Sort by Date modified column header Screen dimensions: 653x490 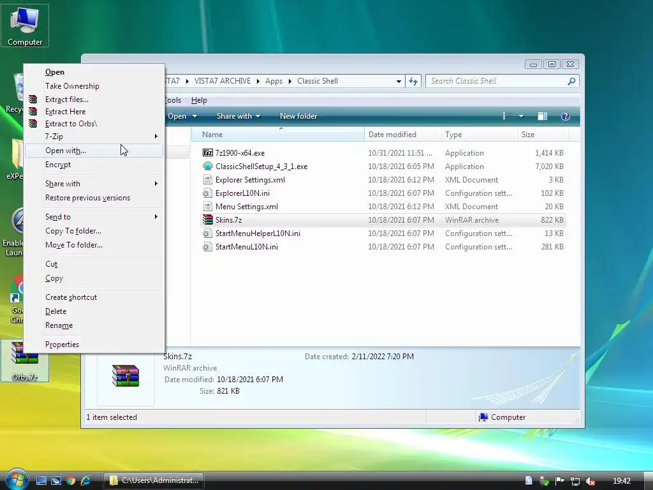(x=402, y=135)
